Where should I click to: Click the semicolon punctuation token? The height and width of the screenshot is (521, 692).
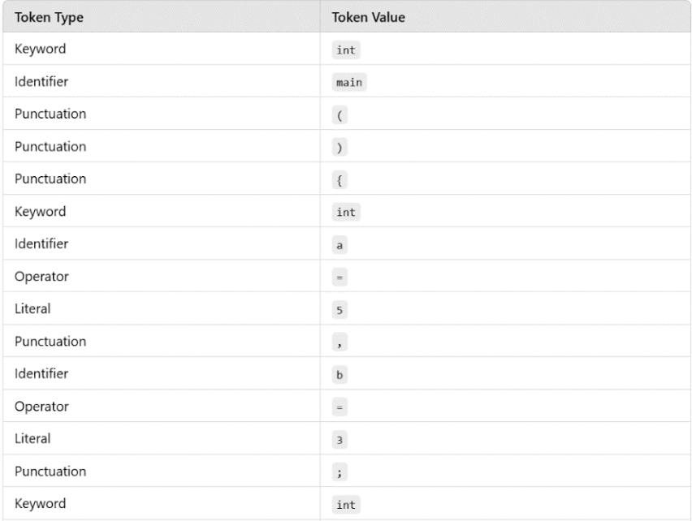(340, 472)
